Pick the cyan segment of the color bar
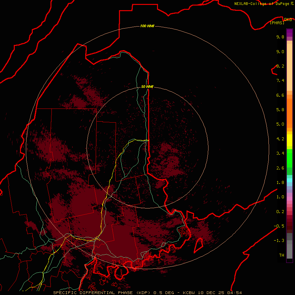This screenshot has width=295, height=295. [x=289, y=180]
